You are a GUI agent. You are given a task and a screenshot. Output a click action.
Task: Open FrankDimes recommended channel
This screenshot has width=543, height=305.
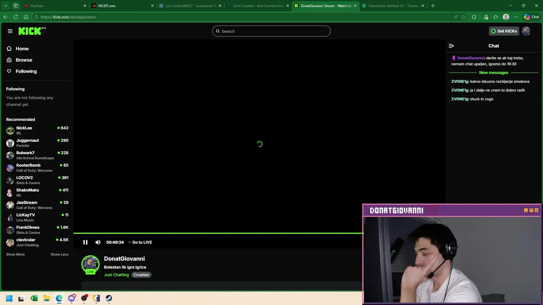coord(37,230)
